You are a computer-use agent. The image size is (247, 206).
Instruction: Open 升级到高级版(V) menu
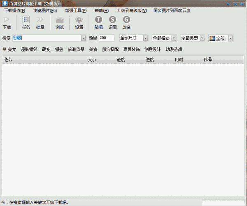132,11
